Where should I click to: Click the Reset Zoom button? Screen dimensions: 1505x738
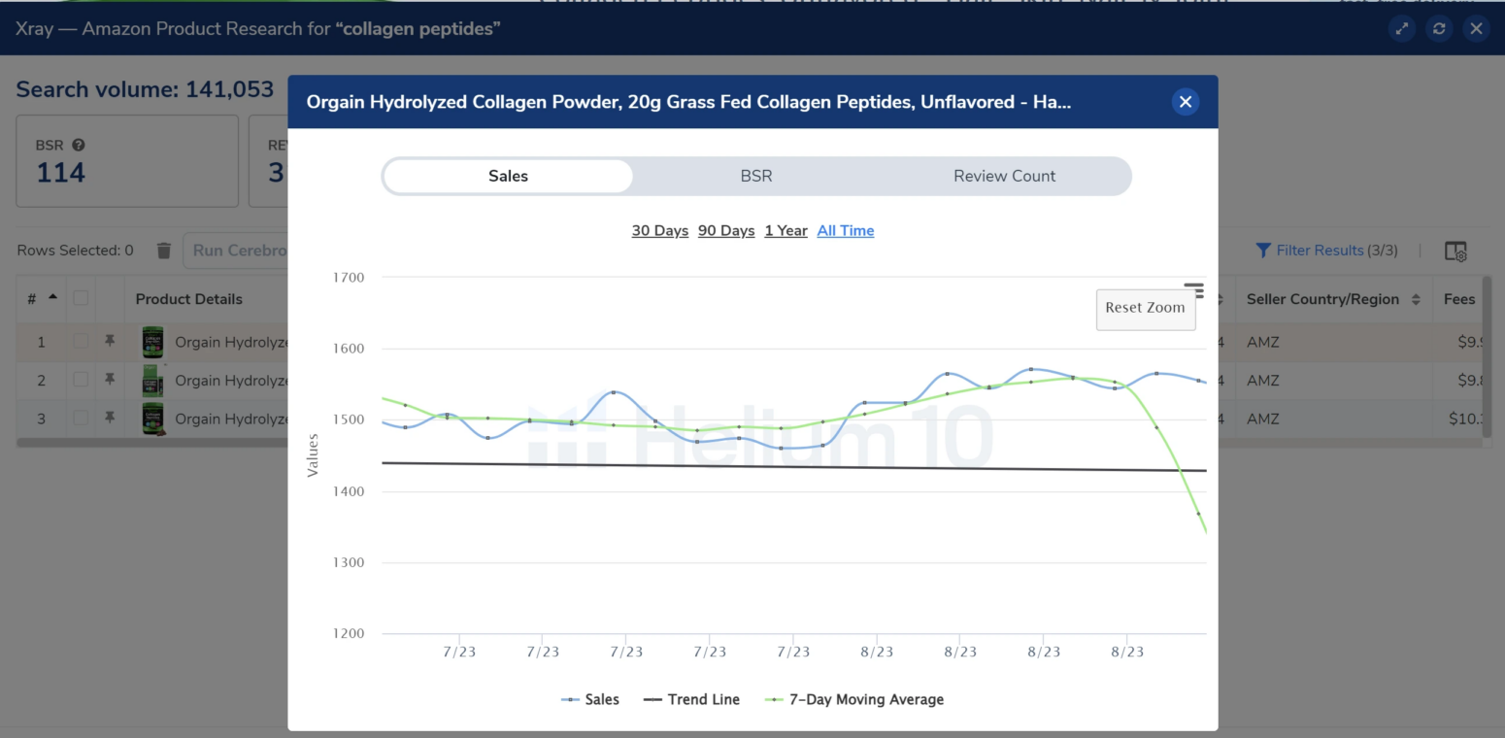(x=1145, y=307)
